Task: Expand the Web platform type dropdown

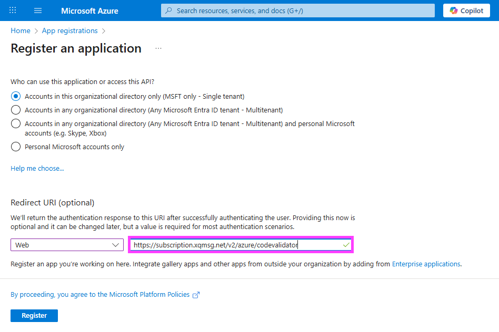Action: [x=67, y=245]
